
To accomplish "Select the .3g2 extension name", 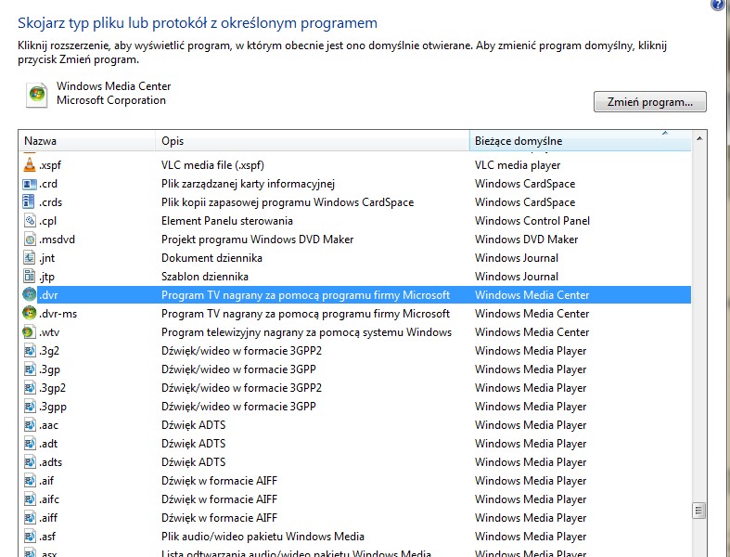I will click(49, 351).
